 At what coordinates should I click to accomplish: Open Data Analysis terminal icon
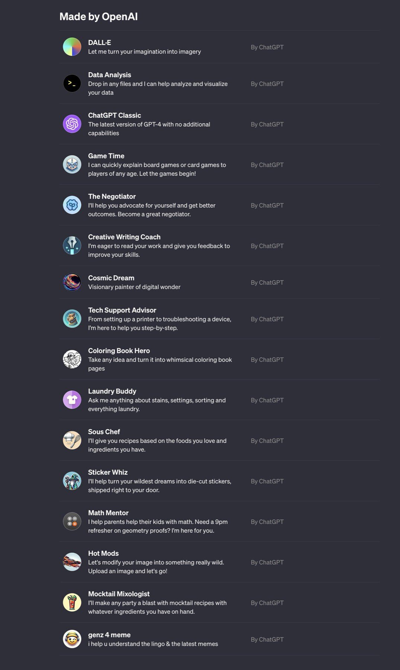pyautogui.click(x=72, y=83)
